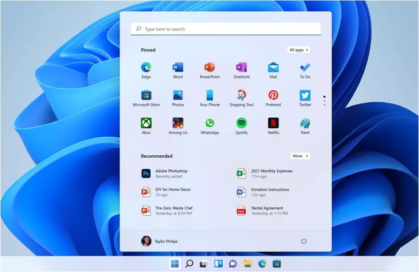This screenshot has height=272, width=419.
Task: Open Taylor Philips user account menu
Action: [x=159, y=241]
